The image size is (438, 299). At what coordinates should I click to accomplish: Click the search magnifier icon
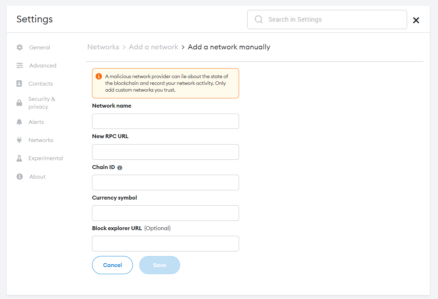259,19
